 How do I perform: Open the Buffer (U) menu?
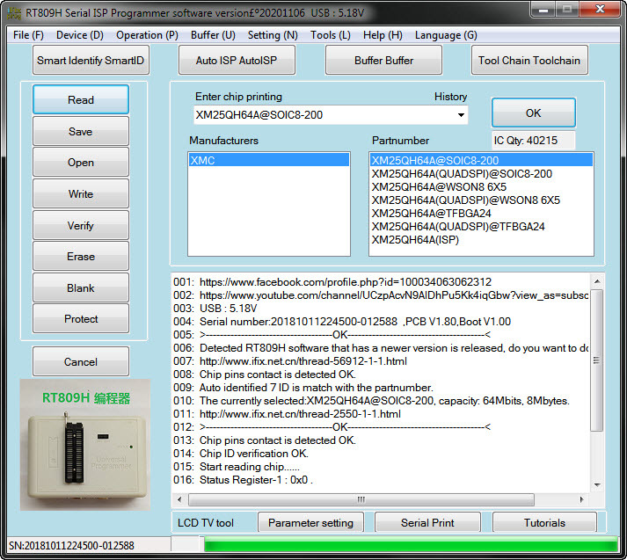point(213,35)
